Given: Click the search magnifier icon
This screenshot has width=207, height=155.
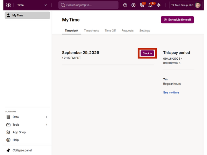Looking at the screenshot, I should click(63, 5).
